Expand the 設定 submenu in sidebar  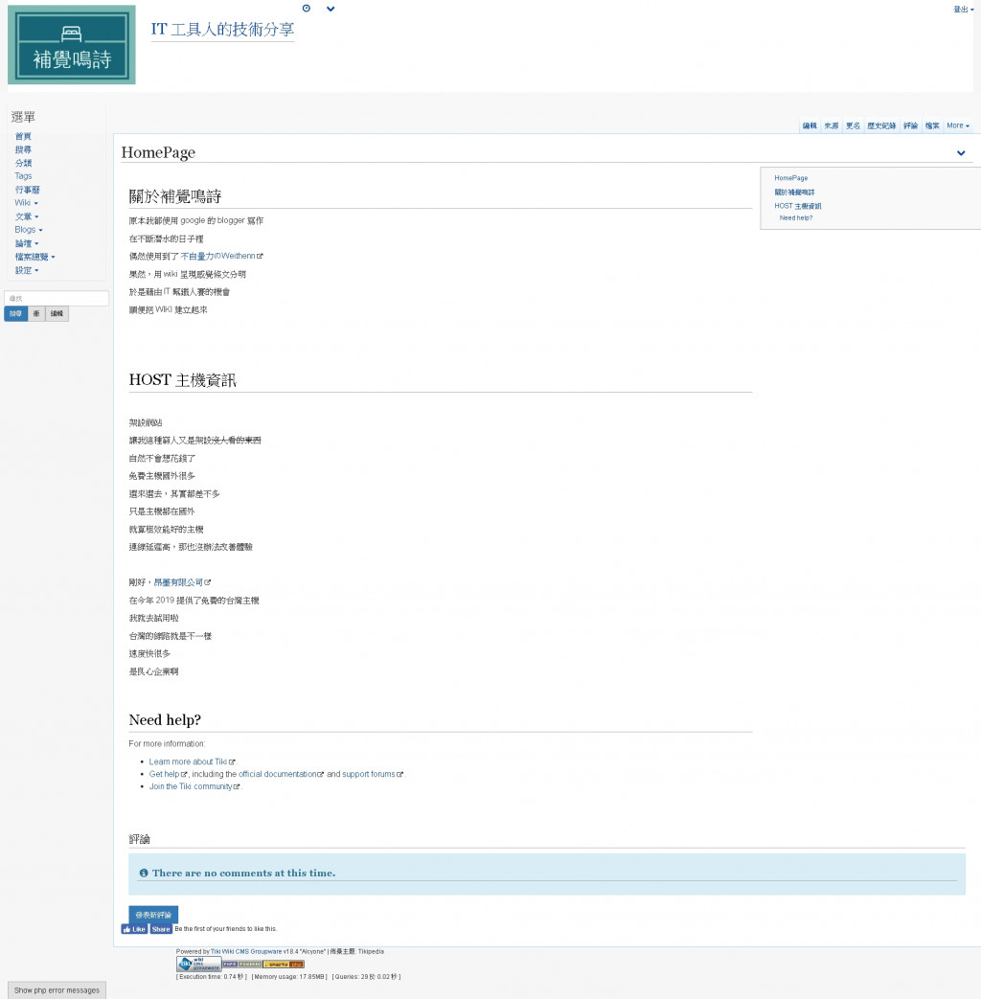[27, 270]
